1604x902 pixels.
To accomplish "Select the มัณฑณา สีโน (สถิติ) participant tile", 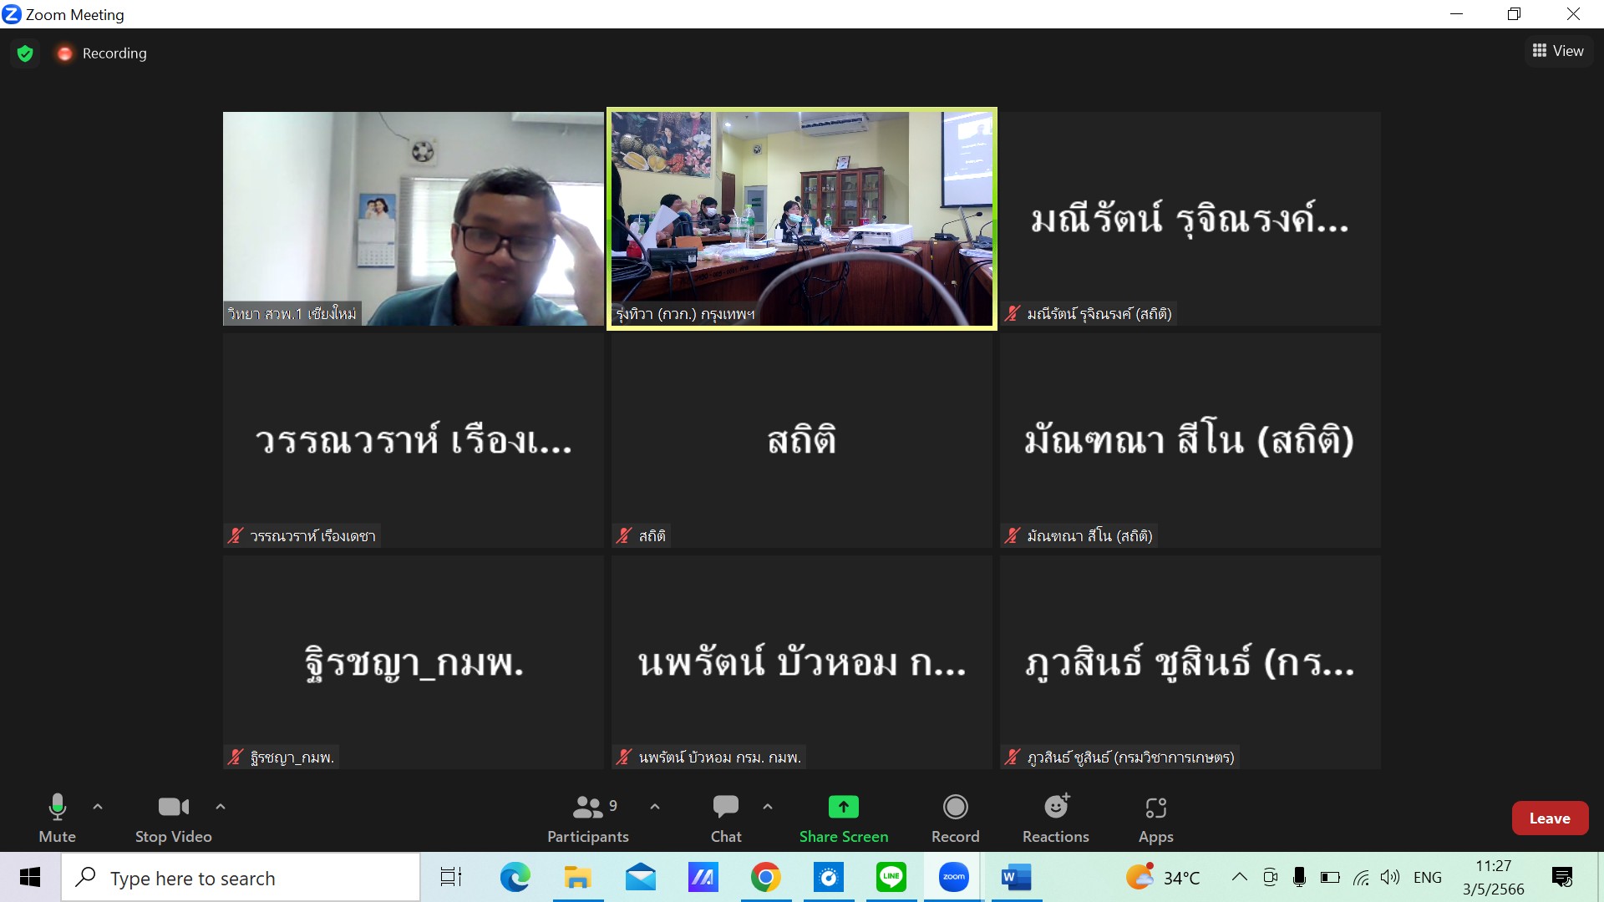I will (1190, 441).
